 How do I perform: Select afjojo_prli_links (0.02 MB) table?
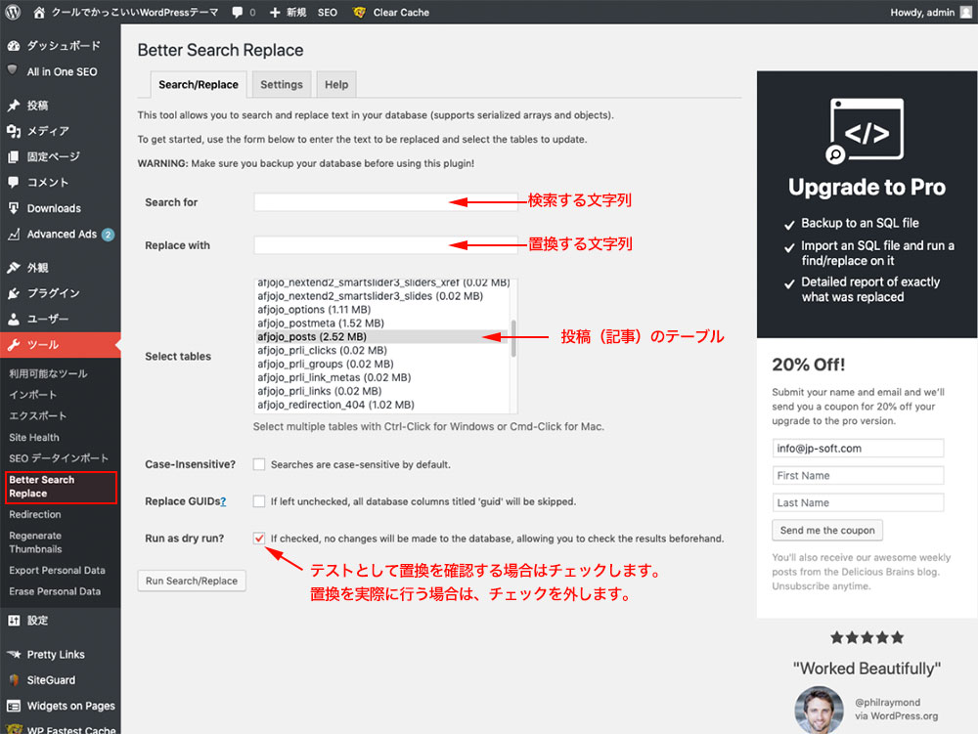[381, 391]
